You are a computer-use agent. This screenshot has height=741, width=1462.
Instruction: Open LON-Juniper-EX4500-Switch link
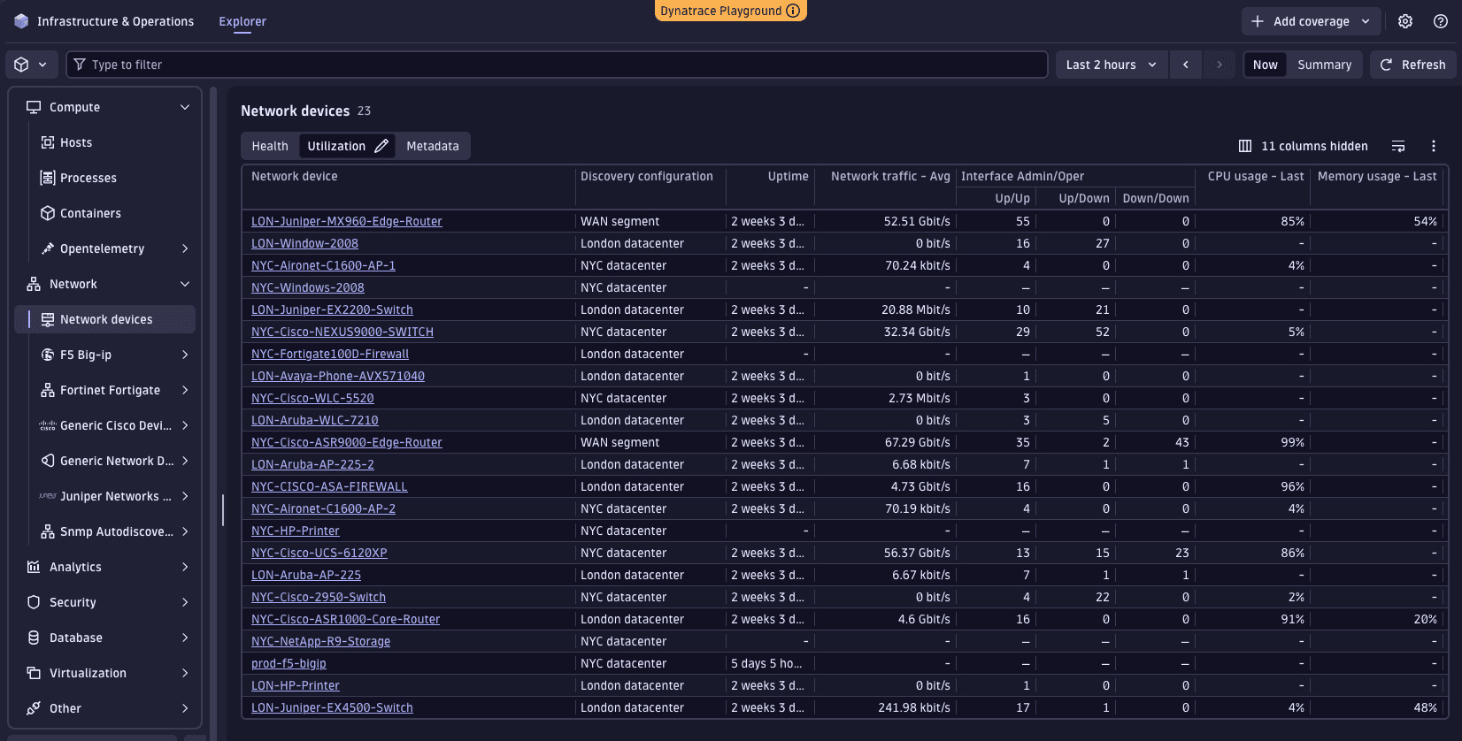(x=332, y=707)
